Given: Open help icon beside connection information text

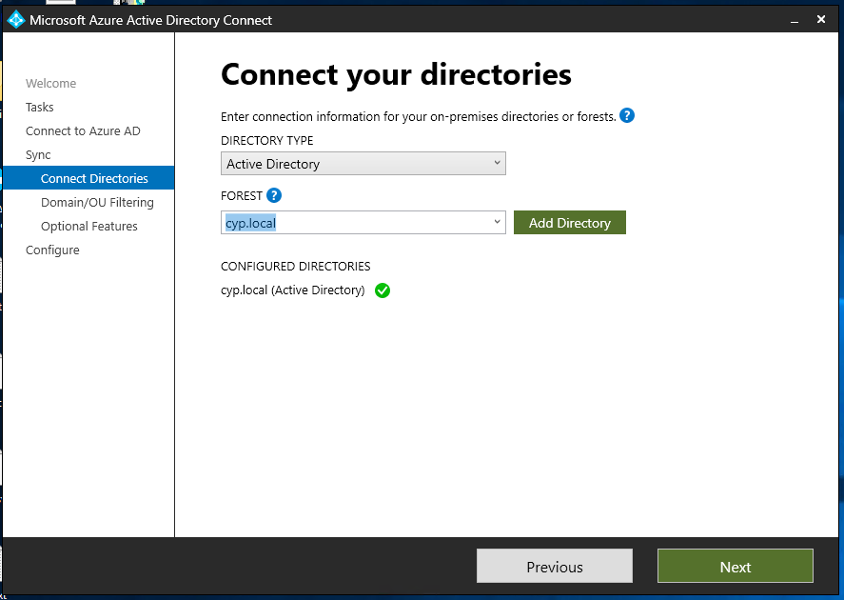Looking at the screenshot, I should pos(626,115).
